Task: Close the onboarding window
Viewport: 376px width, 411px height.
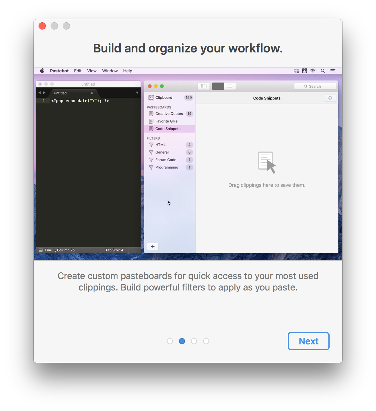Action: (42, 26)
